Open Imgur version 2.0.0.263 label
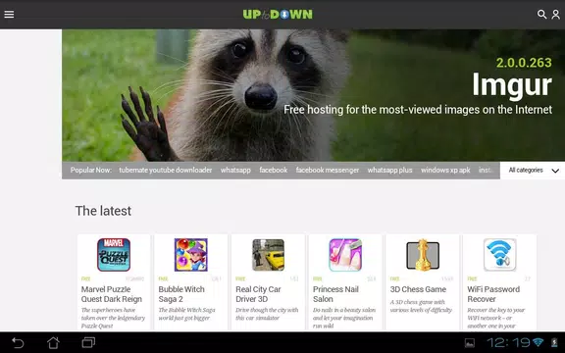The width and height of the screenshot is (565, 353). tap(524, 63)
